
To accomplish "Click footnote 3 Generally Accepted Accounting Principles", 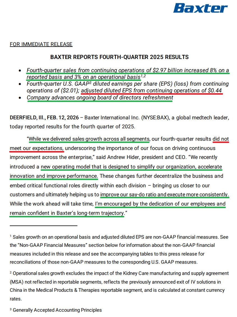I will coord(57,310).
